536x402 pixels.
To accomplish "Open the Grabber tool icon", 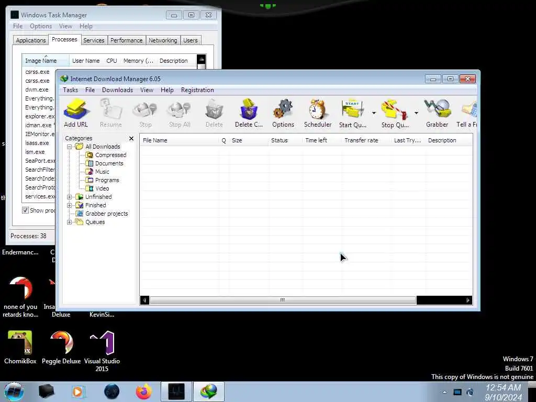I will [x=437, y=114].
